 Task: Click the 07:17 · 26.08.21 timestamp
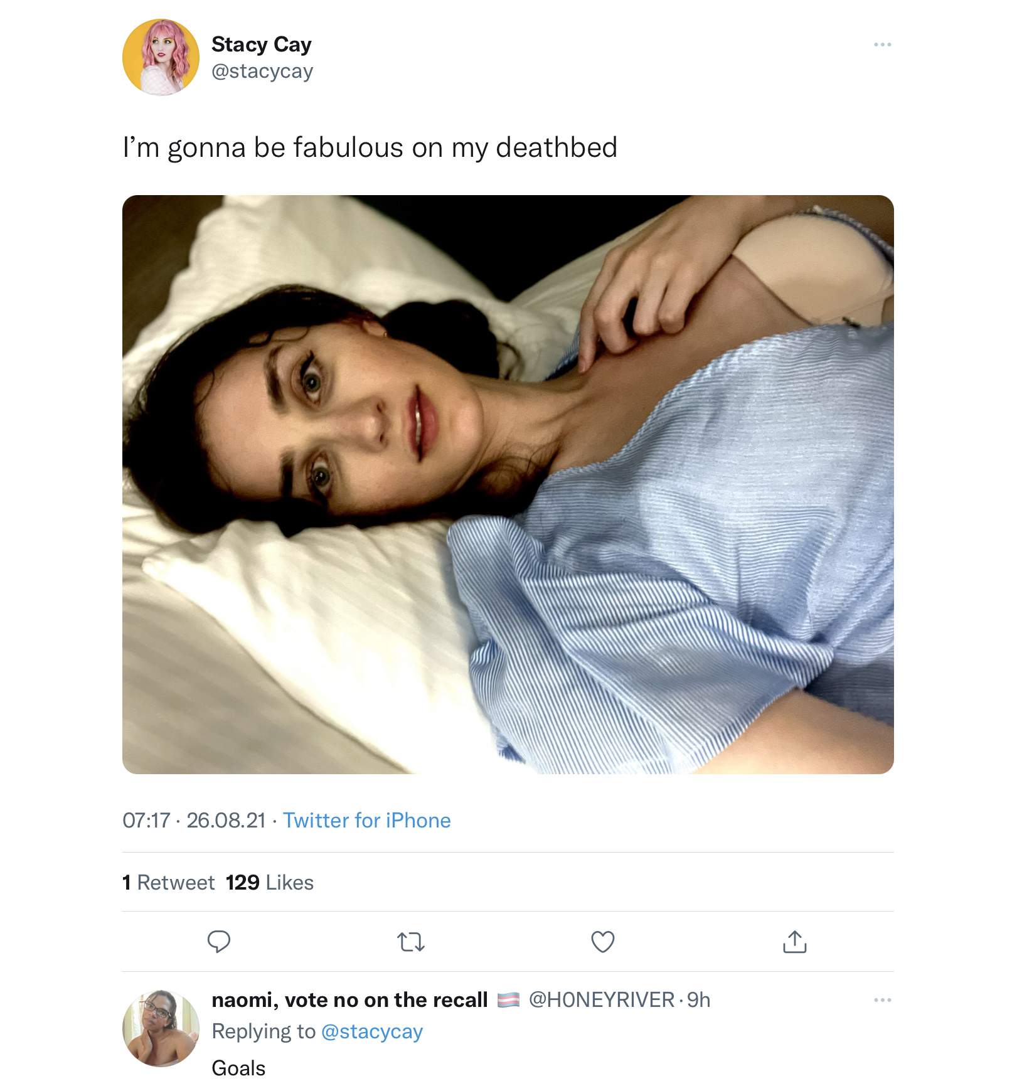(x=194, y=821)
